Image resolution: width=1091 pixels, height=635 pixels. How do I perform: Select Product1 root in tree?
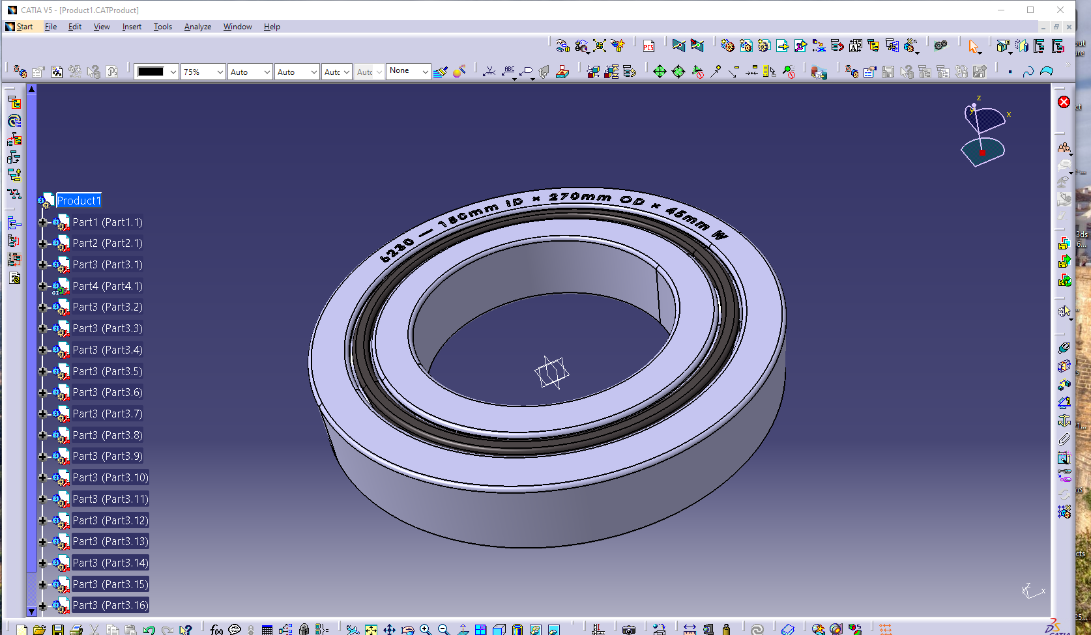(79, 201)
